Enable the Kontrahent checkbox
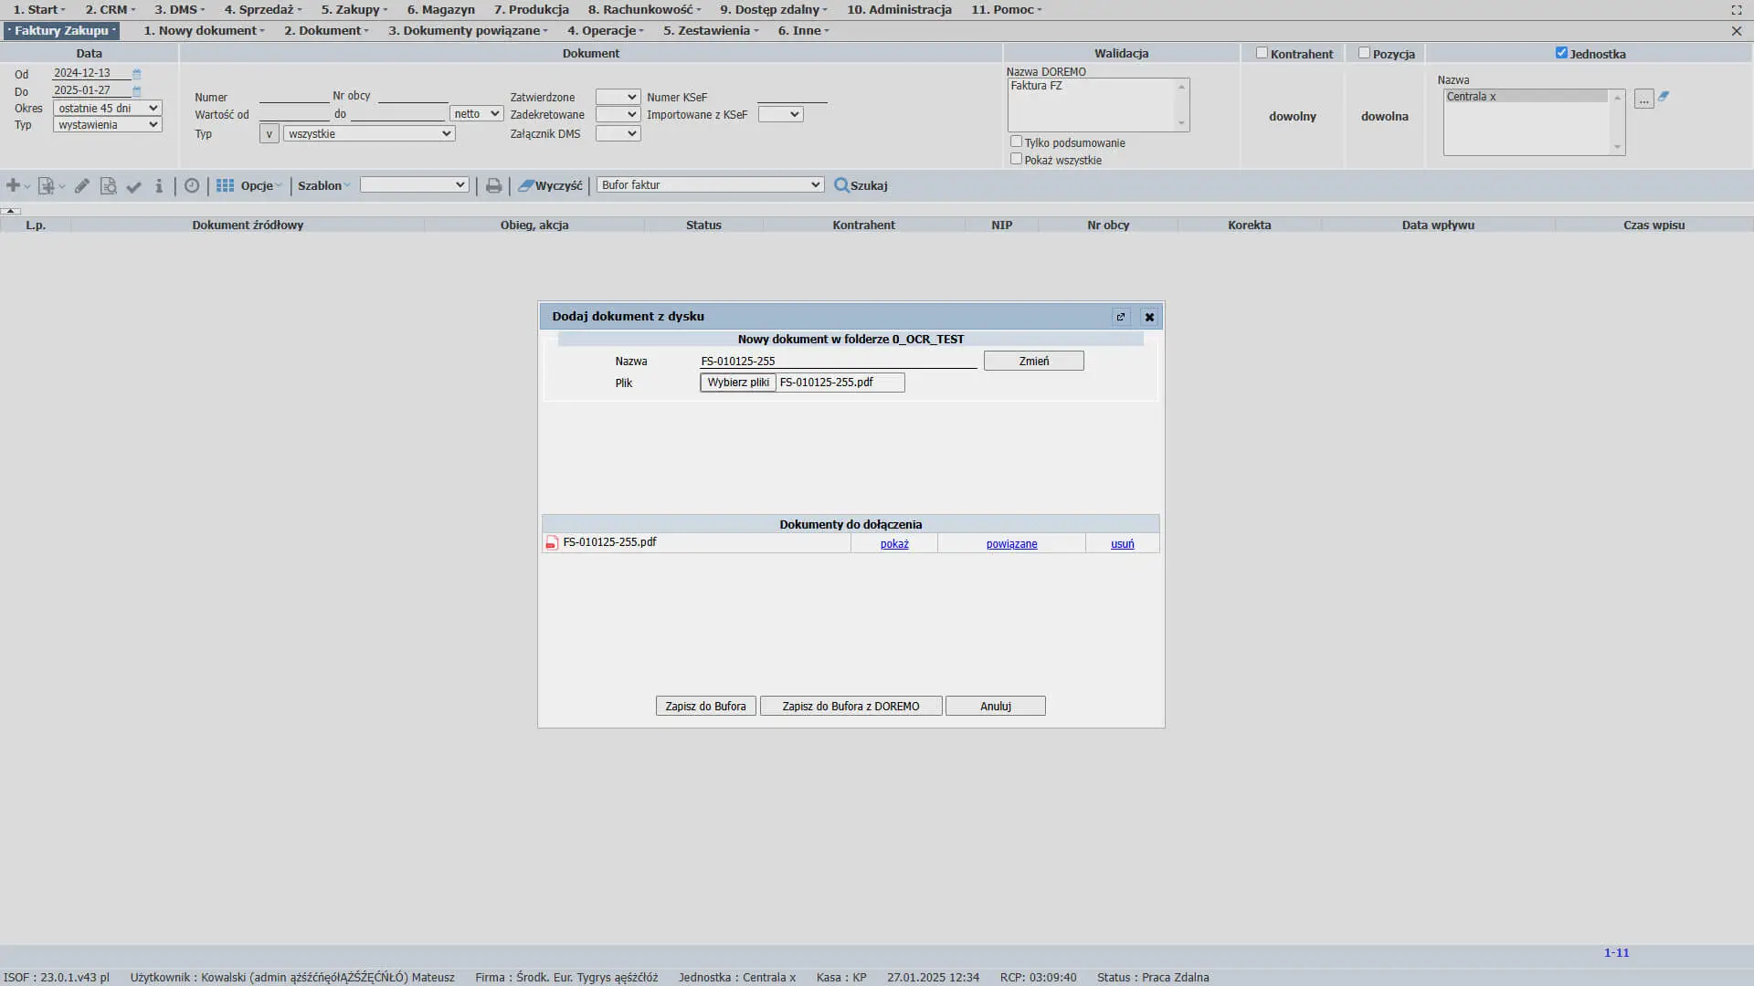1754x986 pixels. pos(1262,53)
